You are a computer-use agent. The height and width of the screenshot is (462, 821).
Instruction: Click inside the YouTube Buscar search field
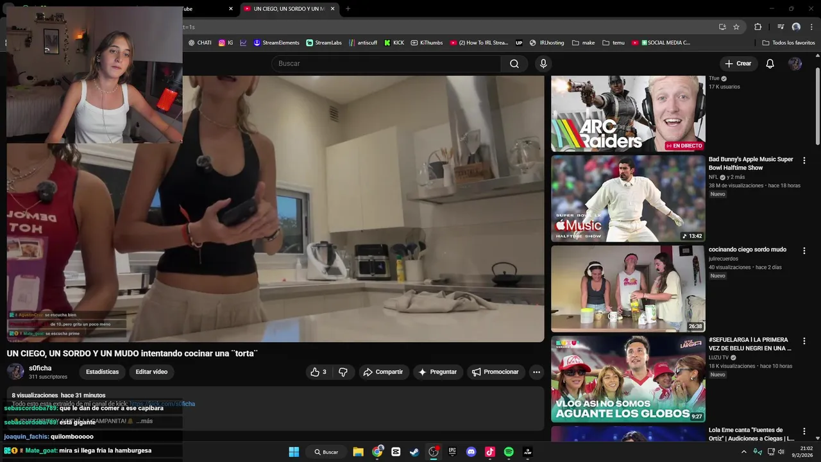[x=386, y=64]
